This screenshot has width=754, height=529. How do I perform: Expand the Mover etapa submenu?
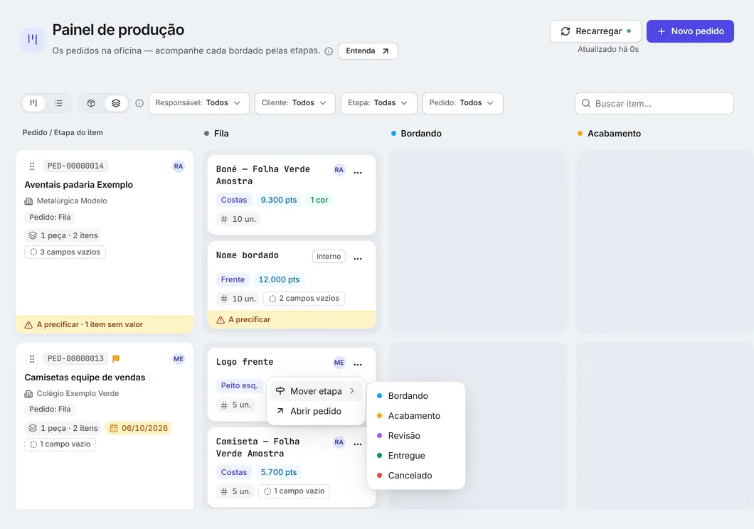[315, 391]
